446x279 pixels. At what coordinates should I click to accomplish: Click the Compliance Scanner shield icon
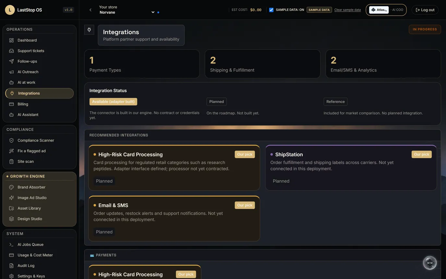pos(11,140)
